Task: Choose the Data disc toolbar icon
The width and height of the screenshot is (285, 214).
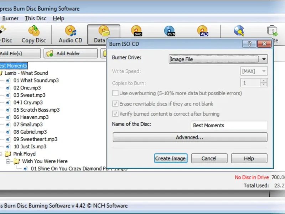Action: point(104,31)
